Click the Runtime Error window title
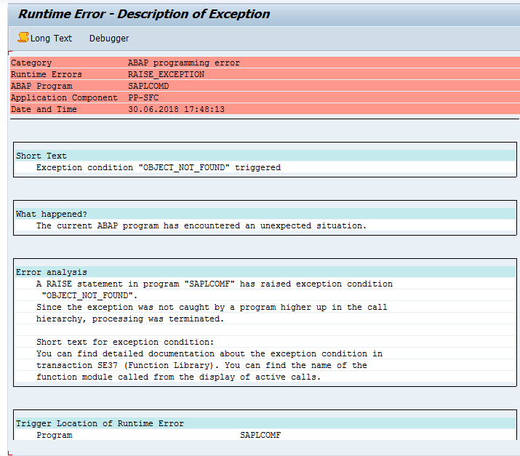 coord(144,14)
